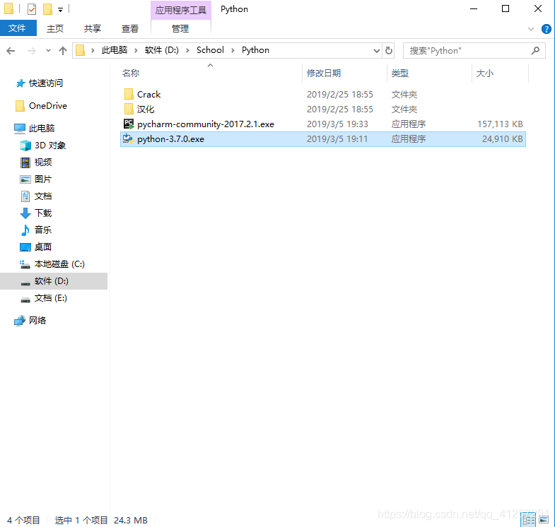Image resolution: width=555 pixels, height=527 pixels.
Task: Sort by the 大小 column header
Action: pyautogui.click(x=485, y=73)
